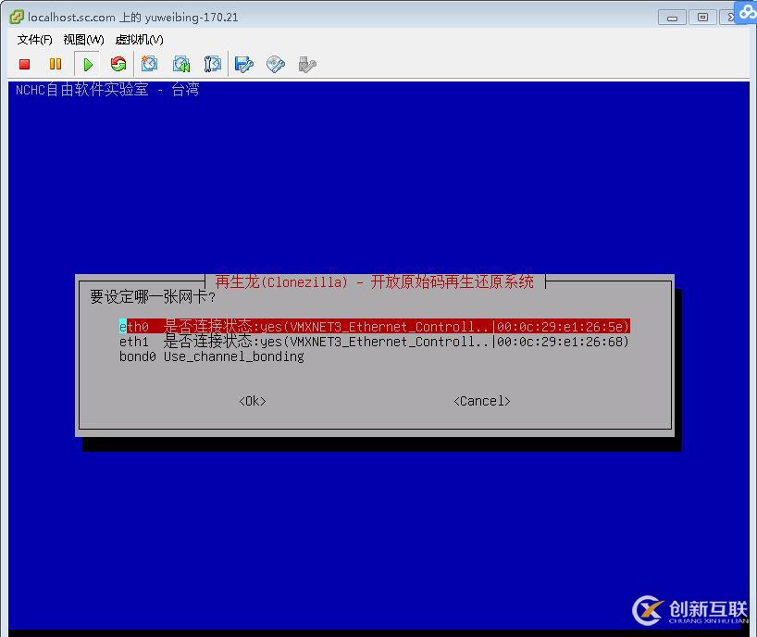Click the USB device icon on the toolbar
The image size is (757, 637).
[306, 64]
